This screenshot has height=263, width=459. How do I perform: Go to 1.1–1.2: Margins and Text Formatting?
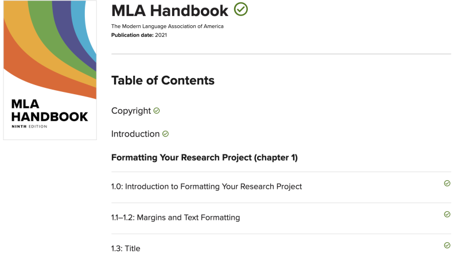176,218
